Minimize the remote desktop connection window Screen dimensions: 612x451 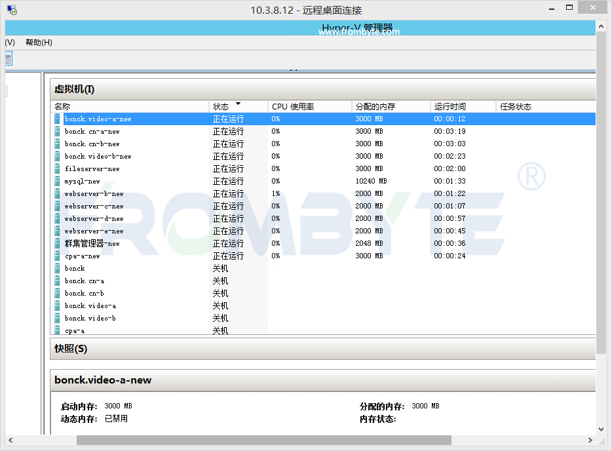click(x=552, y=9)
